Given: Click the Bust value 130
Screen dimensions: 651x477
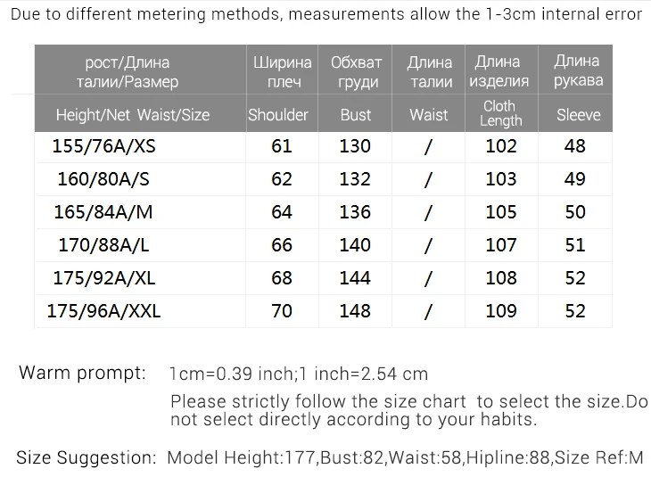Looking at the screenshot, I should point(355,146).
